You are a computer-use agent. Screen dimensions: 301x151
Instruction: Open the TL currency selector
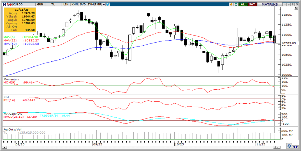53,4
